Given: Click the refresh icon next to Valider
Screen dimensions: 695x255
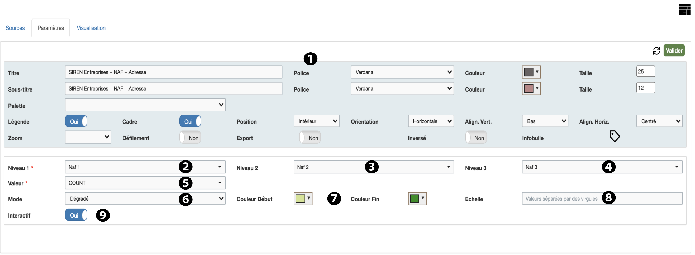Looking at the screenshot, I should pyautogui.click(x=656, y=50).
